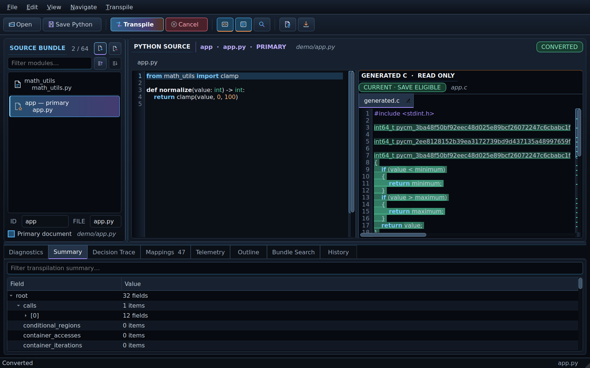Click the CONVERTED status badge

pos(559,47)
